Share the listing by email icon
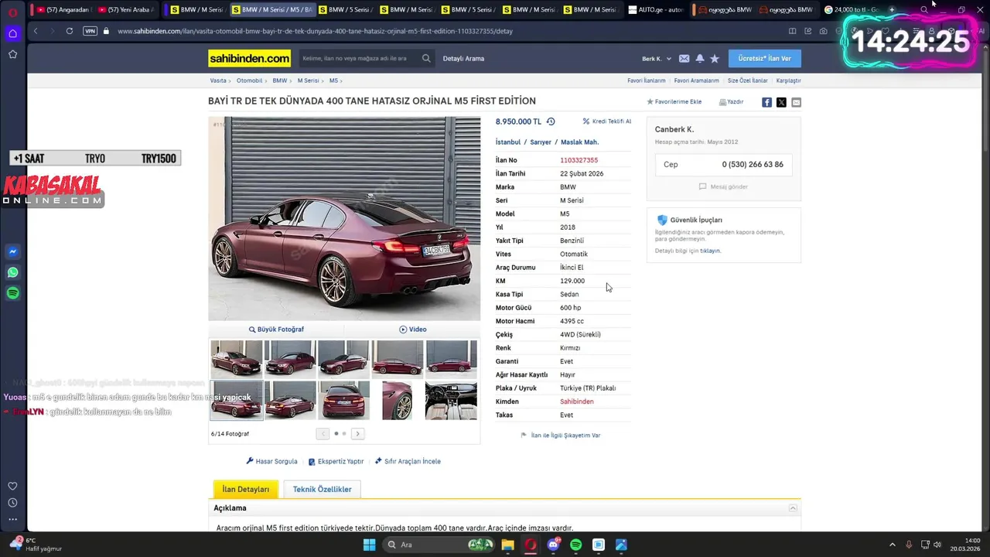 coord(796,102)
